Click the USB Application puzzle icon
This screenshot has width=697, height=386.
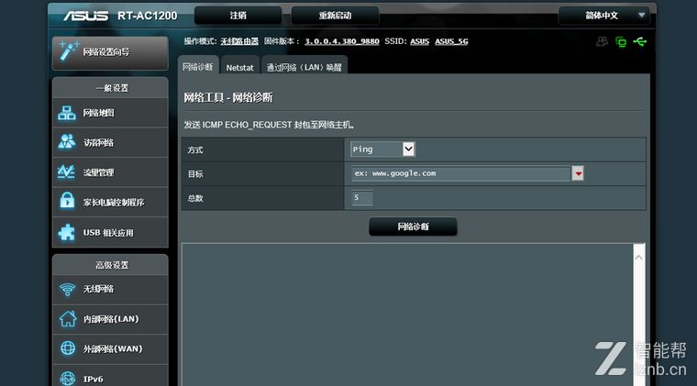click(67, 232)
